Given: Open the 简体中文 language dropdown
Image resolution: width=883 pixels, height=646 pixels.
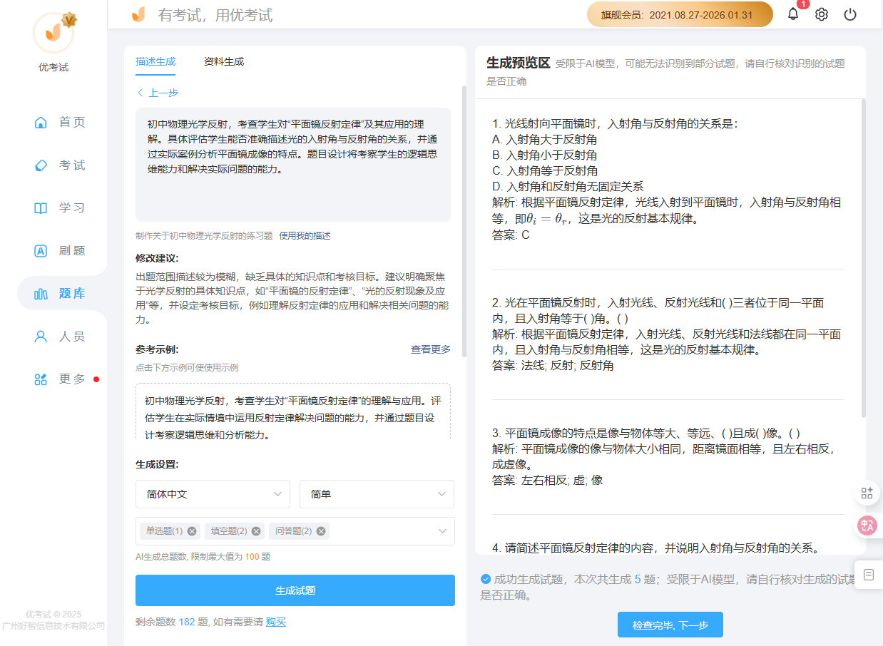Looking at the screenshot, I should [213, 494].
